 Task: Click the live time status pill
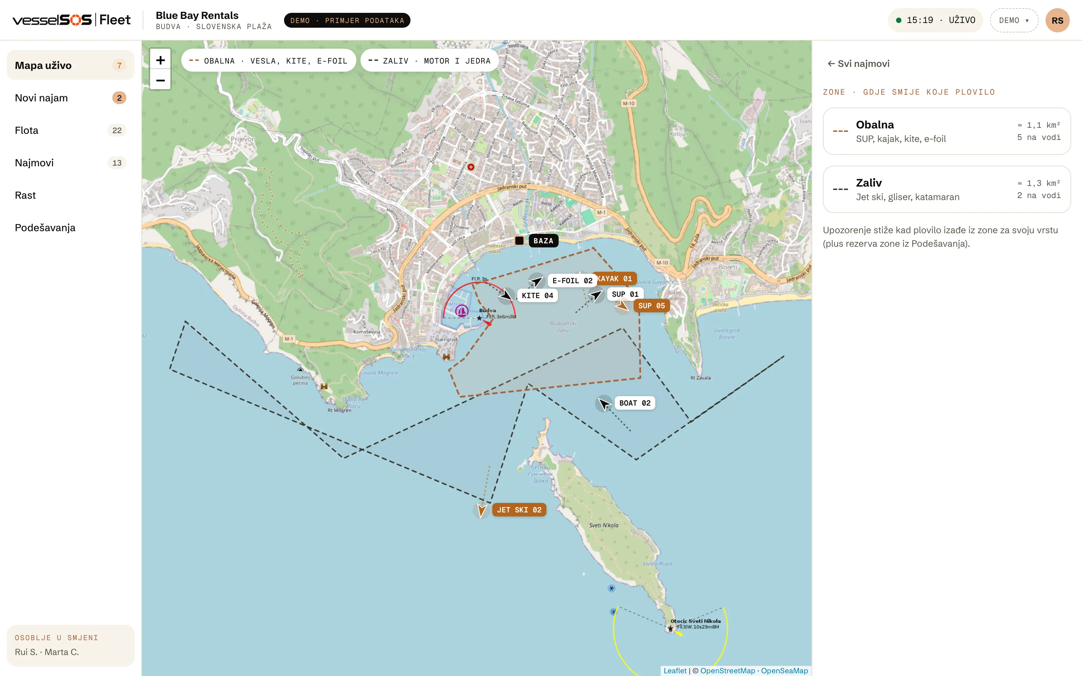935,21
